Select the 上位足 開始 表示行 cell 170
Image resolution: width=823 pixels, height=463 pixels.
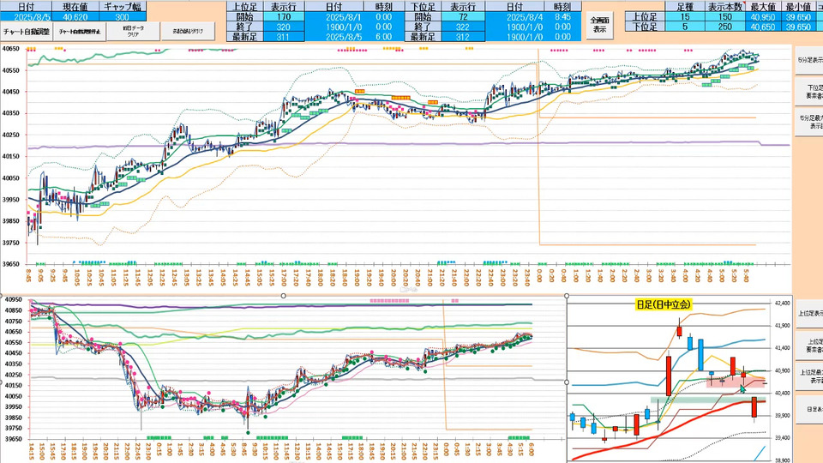pyautogui.click(x=284, y=17)
